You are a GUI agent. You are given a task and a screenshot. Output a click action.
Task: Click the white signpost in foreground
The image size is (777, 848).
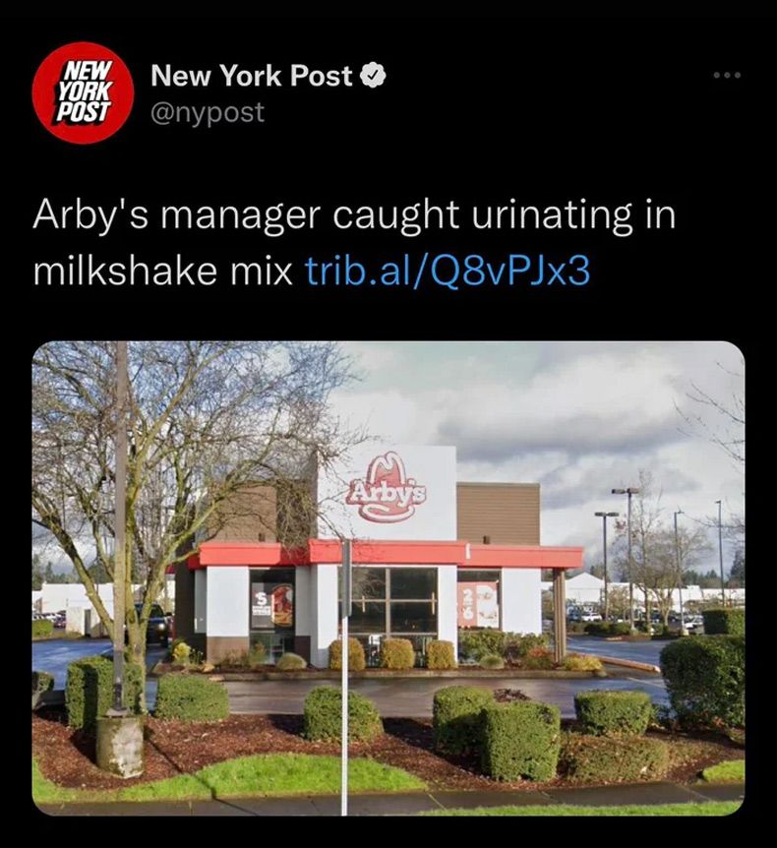click(x=345, y=676)
